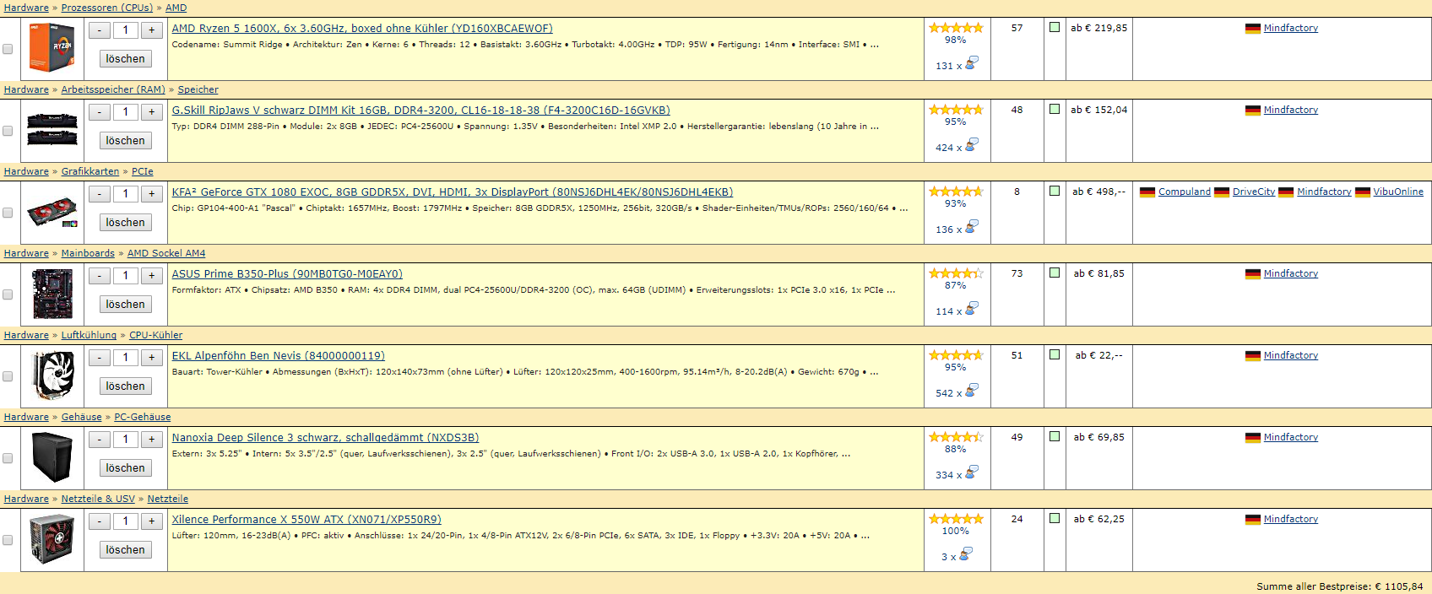Increase quantity of Xilence Performance X with plus
Viewport: 1432px width, 594px height.
point(152,521)
